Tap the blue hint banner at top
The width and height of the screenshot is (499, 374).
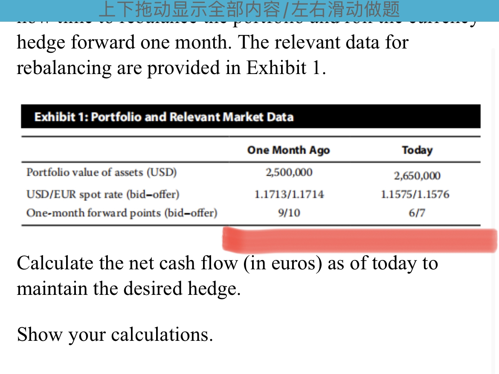[x=249, y=11]
